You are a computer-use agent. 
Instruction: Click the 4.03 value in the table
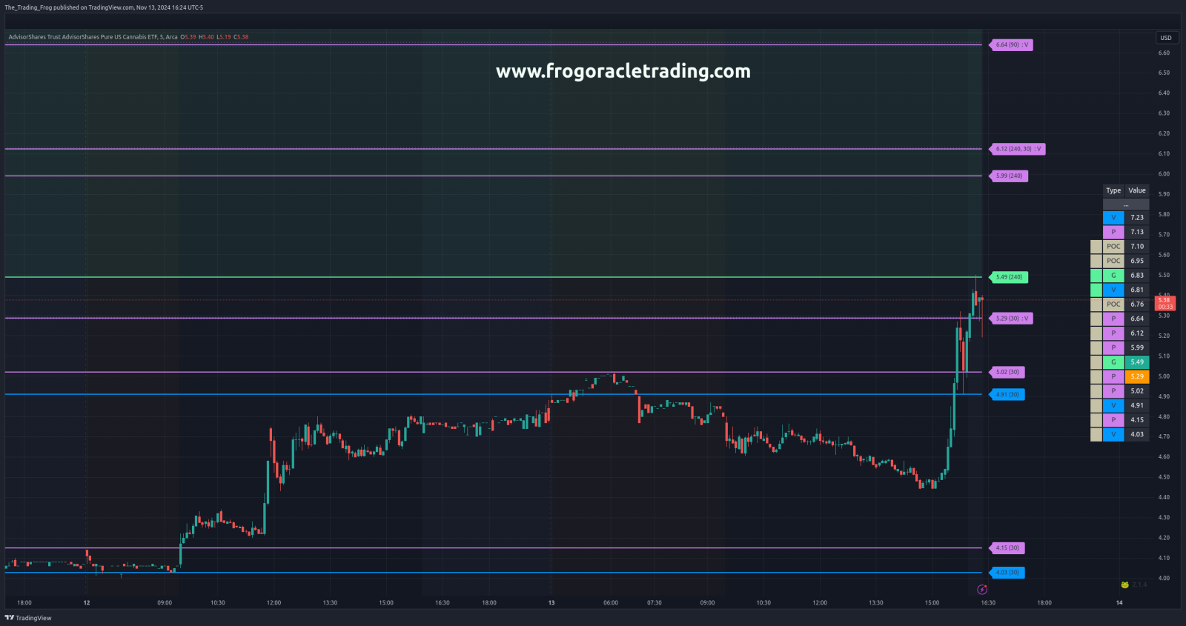point(1137,434)
